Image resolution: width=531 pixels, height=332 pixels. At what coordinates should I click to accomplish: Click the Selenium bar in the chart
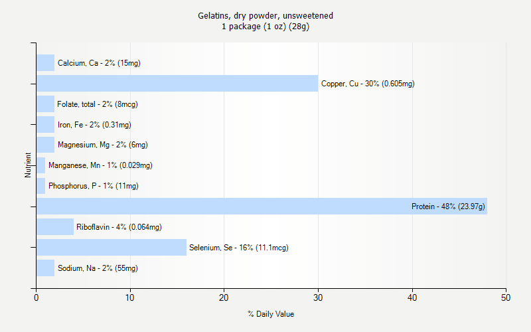tap(112, 248)
